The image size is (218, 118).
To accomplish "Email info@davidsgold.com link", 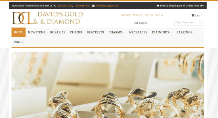I will tap(107, 6).
